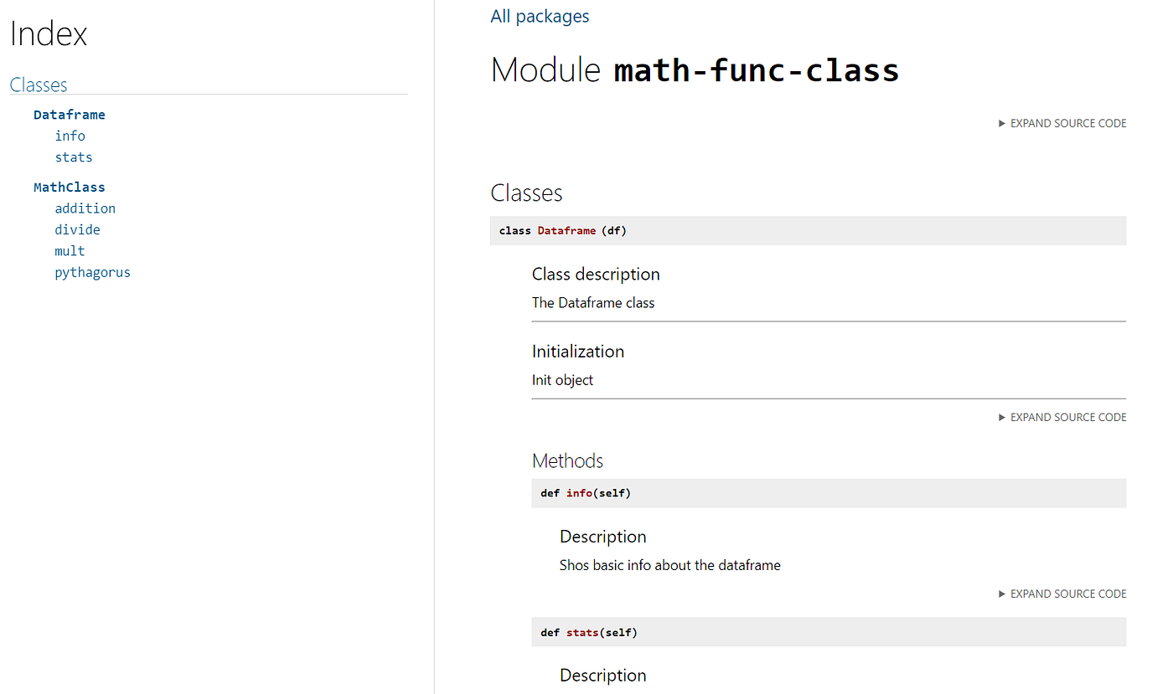Jump to Dataframe class in the index
The height and width of the screenshot is (694, 1173).
70,115
